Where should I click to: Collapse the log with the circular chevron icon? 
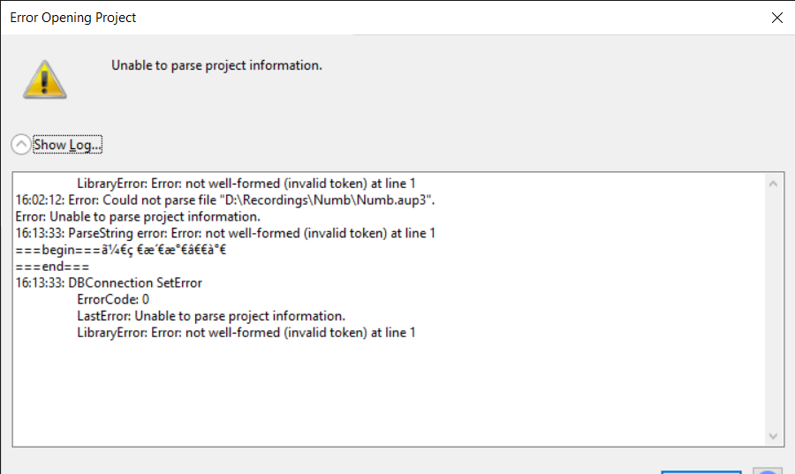coord(21,145)
